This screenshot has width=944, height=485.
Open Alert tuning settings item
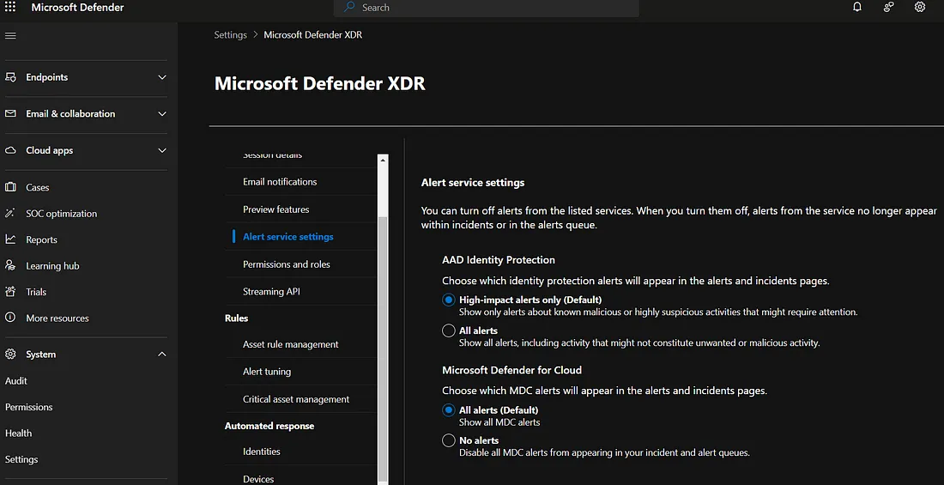click(267, 372)
